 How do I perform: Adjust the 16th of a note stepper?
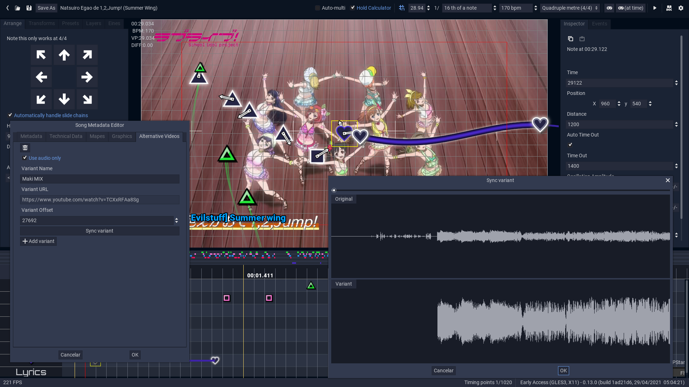[495, 8]
